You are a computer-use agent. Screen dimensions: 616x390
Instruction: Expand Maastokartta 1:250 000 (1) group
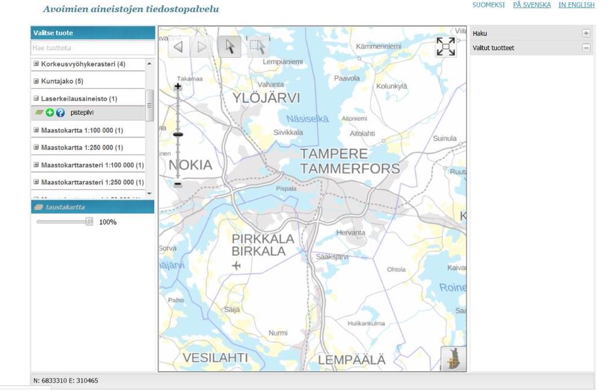tap(36, 147)
